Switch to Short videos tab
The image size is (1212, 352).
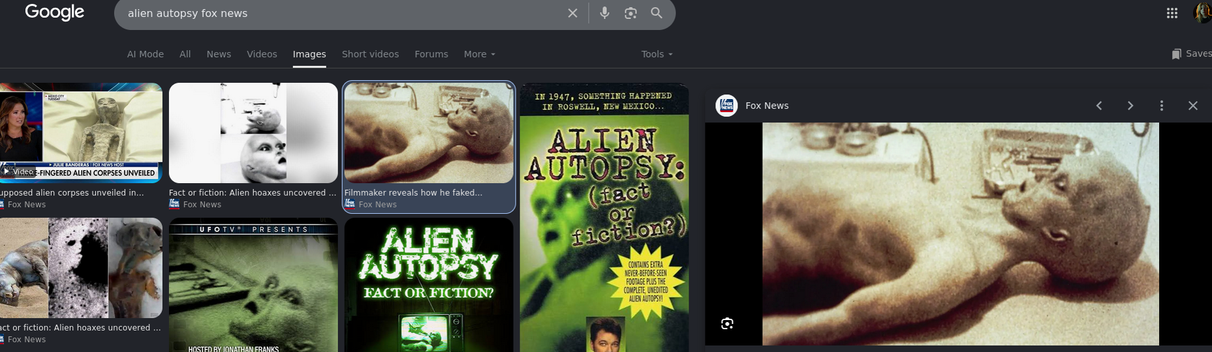click(370, 54)
